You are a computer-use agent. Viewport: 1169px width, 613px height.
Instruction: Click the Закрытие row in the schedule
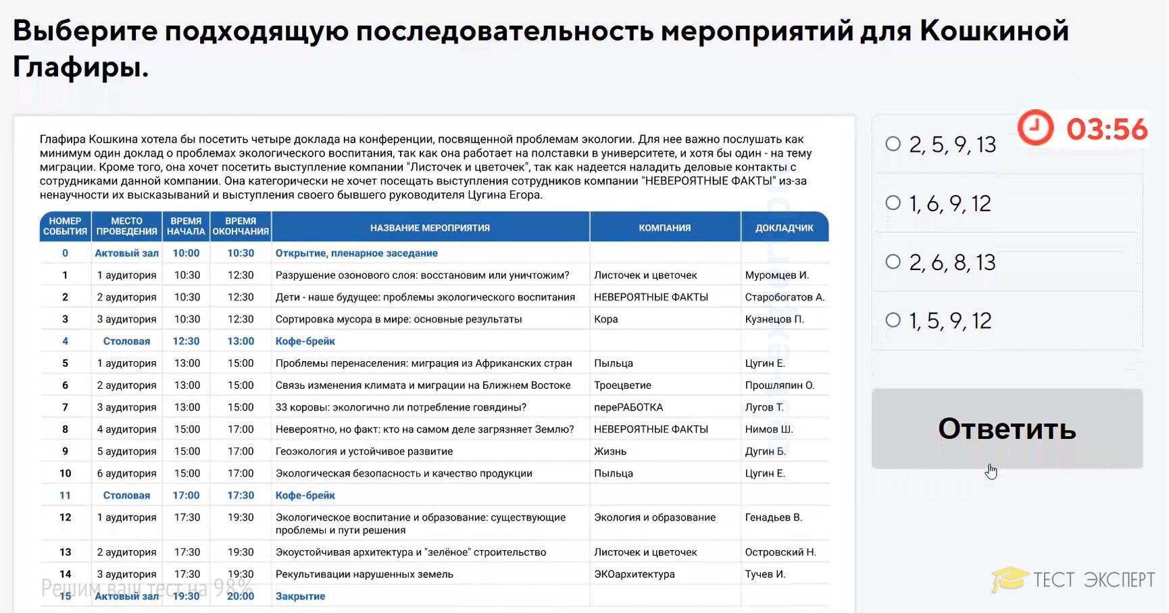[x=300, y=596]
